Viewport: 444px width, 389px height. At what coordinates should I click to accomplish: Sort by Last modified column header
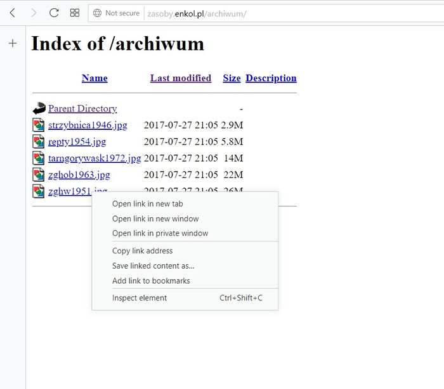(181, 79)
